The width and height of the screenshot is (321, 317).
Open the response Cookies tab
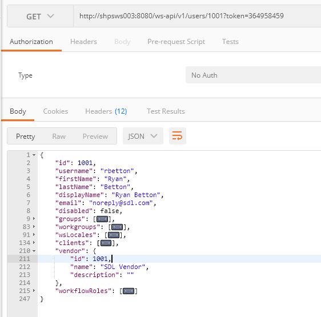[x=55, y=111]
